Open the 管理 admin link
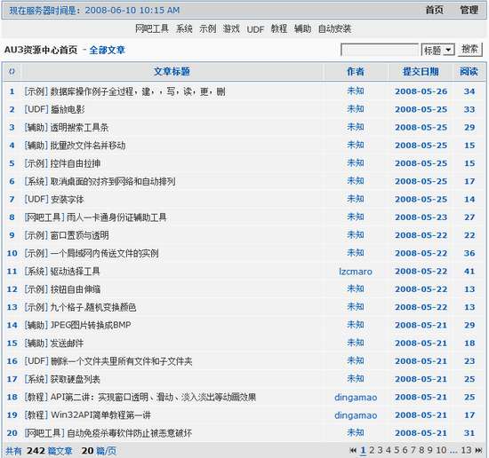Viewport: 489px width, 458px height. (x=469, y=10)
